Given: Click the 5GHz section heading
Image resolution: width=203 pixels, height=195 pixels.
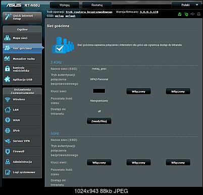Looking at the screenshot, I should (x=55, y=134).
